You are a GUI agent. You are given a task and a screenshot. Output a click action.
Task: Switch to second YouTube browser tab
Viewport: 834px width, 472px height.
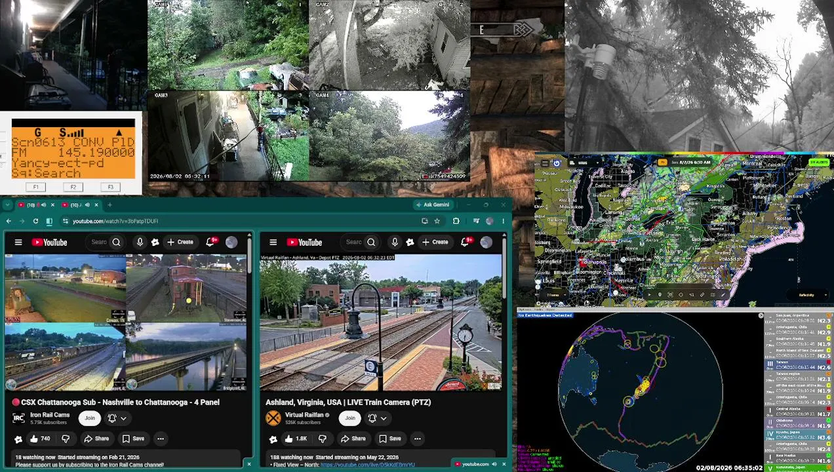80,205
